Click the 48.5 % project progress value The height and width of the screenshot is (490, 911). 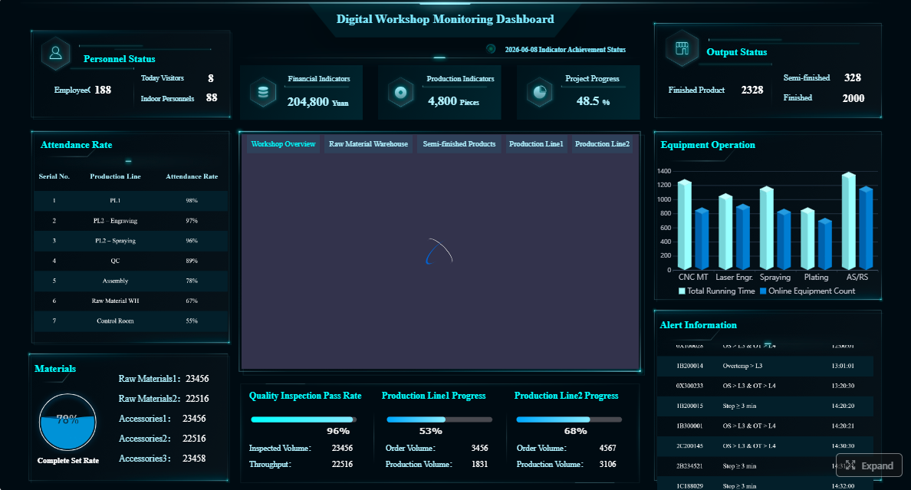(594, 101)
